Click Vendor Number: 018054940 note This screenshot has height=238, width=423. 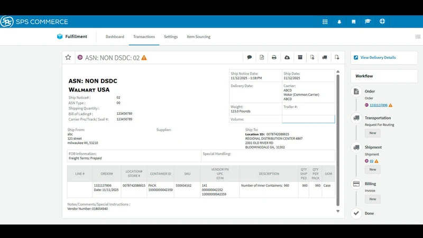(88, 209)
